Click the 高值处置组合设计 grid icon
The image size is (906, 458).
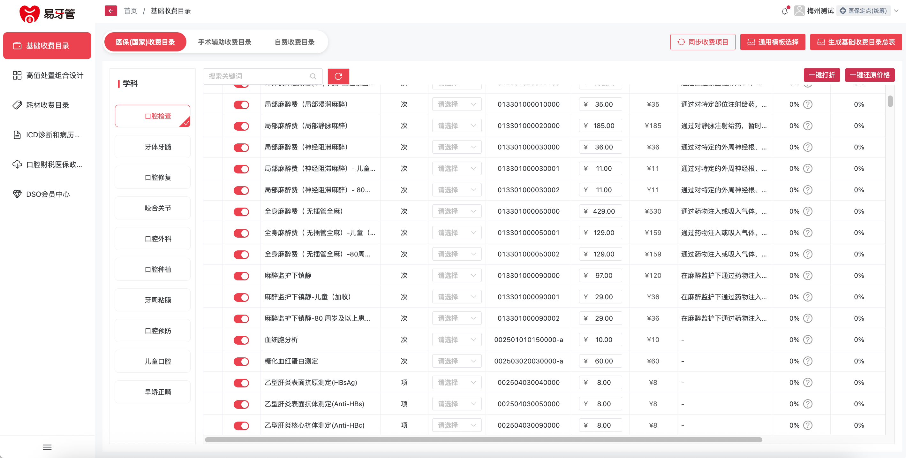[17, 75]
